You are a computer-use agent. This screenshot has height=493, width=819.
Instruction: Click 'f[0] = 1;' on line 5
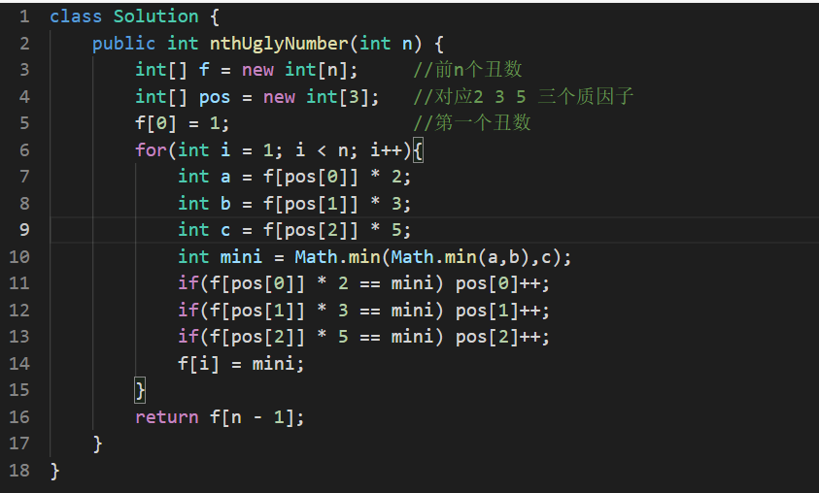pyautogui.click(x=183, y=123)
